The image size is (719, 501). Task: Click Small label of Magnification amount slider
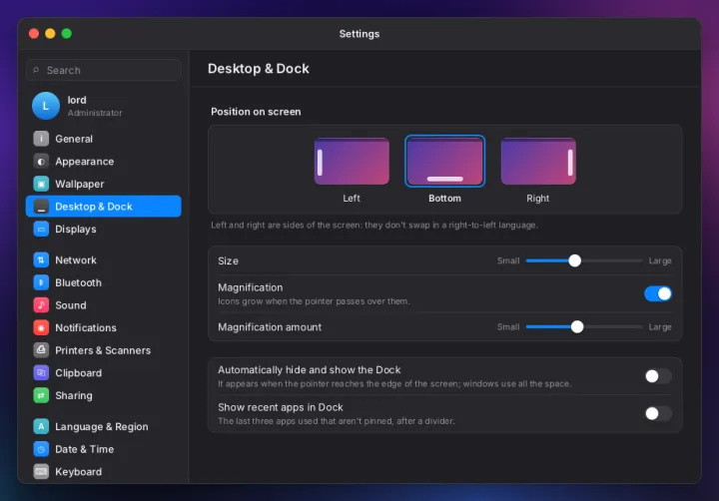point(508,326)
